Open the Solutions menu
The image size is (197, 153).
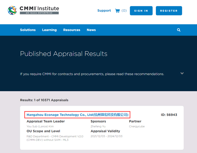click(28, 30)
